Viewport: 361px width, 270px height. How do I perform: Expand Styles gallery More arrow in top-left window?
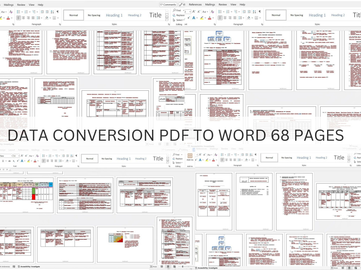click(167, 19)
